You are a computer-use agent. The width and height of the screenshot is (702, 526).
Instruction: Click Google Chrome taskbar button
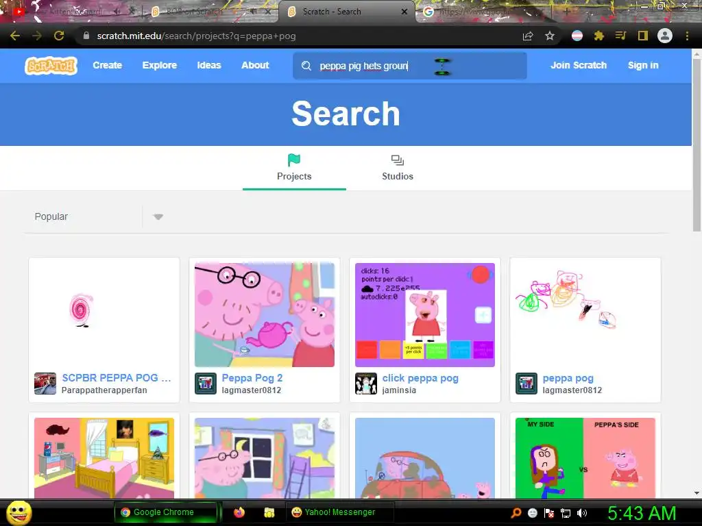[x=166, y=512]
